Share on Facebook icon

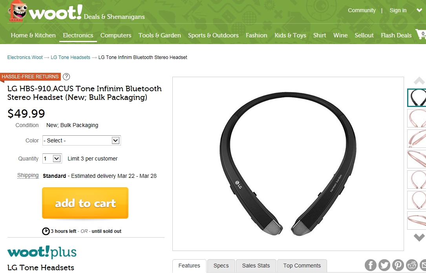(371, 265)
